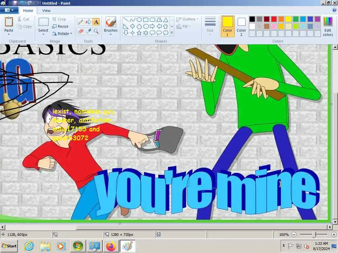Choose the Rounded rectangular callout shape
Image resolution: width=338 pixels, height=253 pixels.
pyautogui.click(x=152, y=33)
